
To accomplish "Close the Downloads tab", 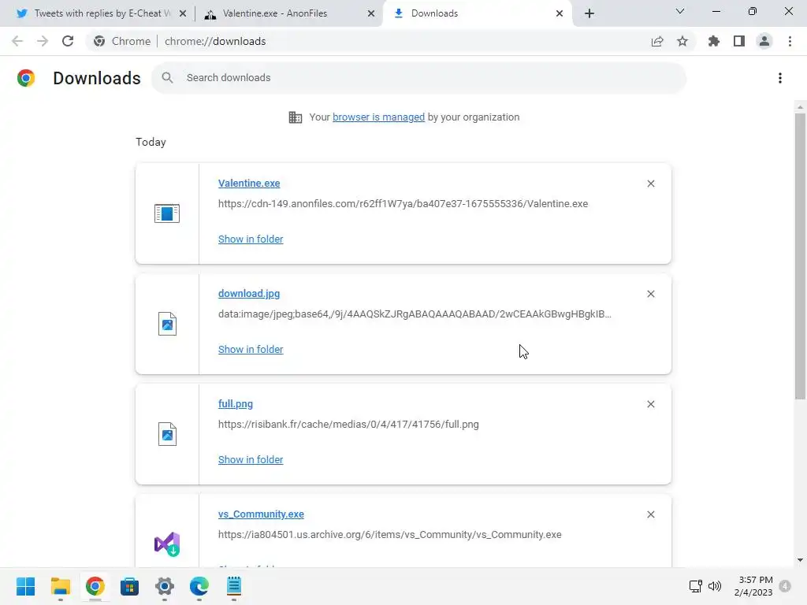I will pos(560,13).
